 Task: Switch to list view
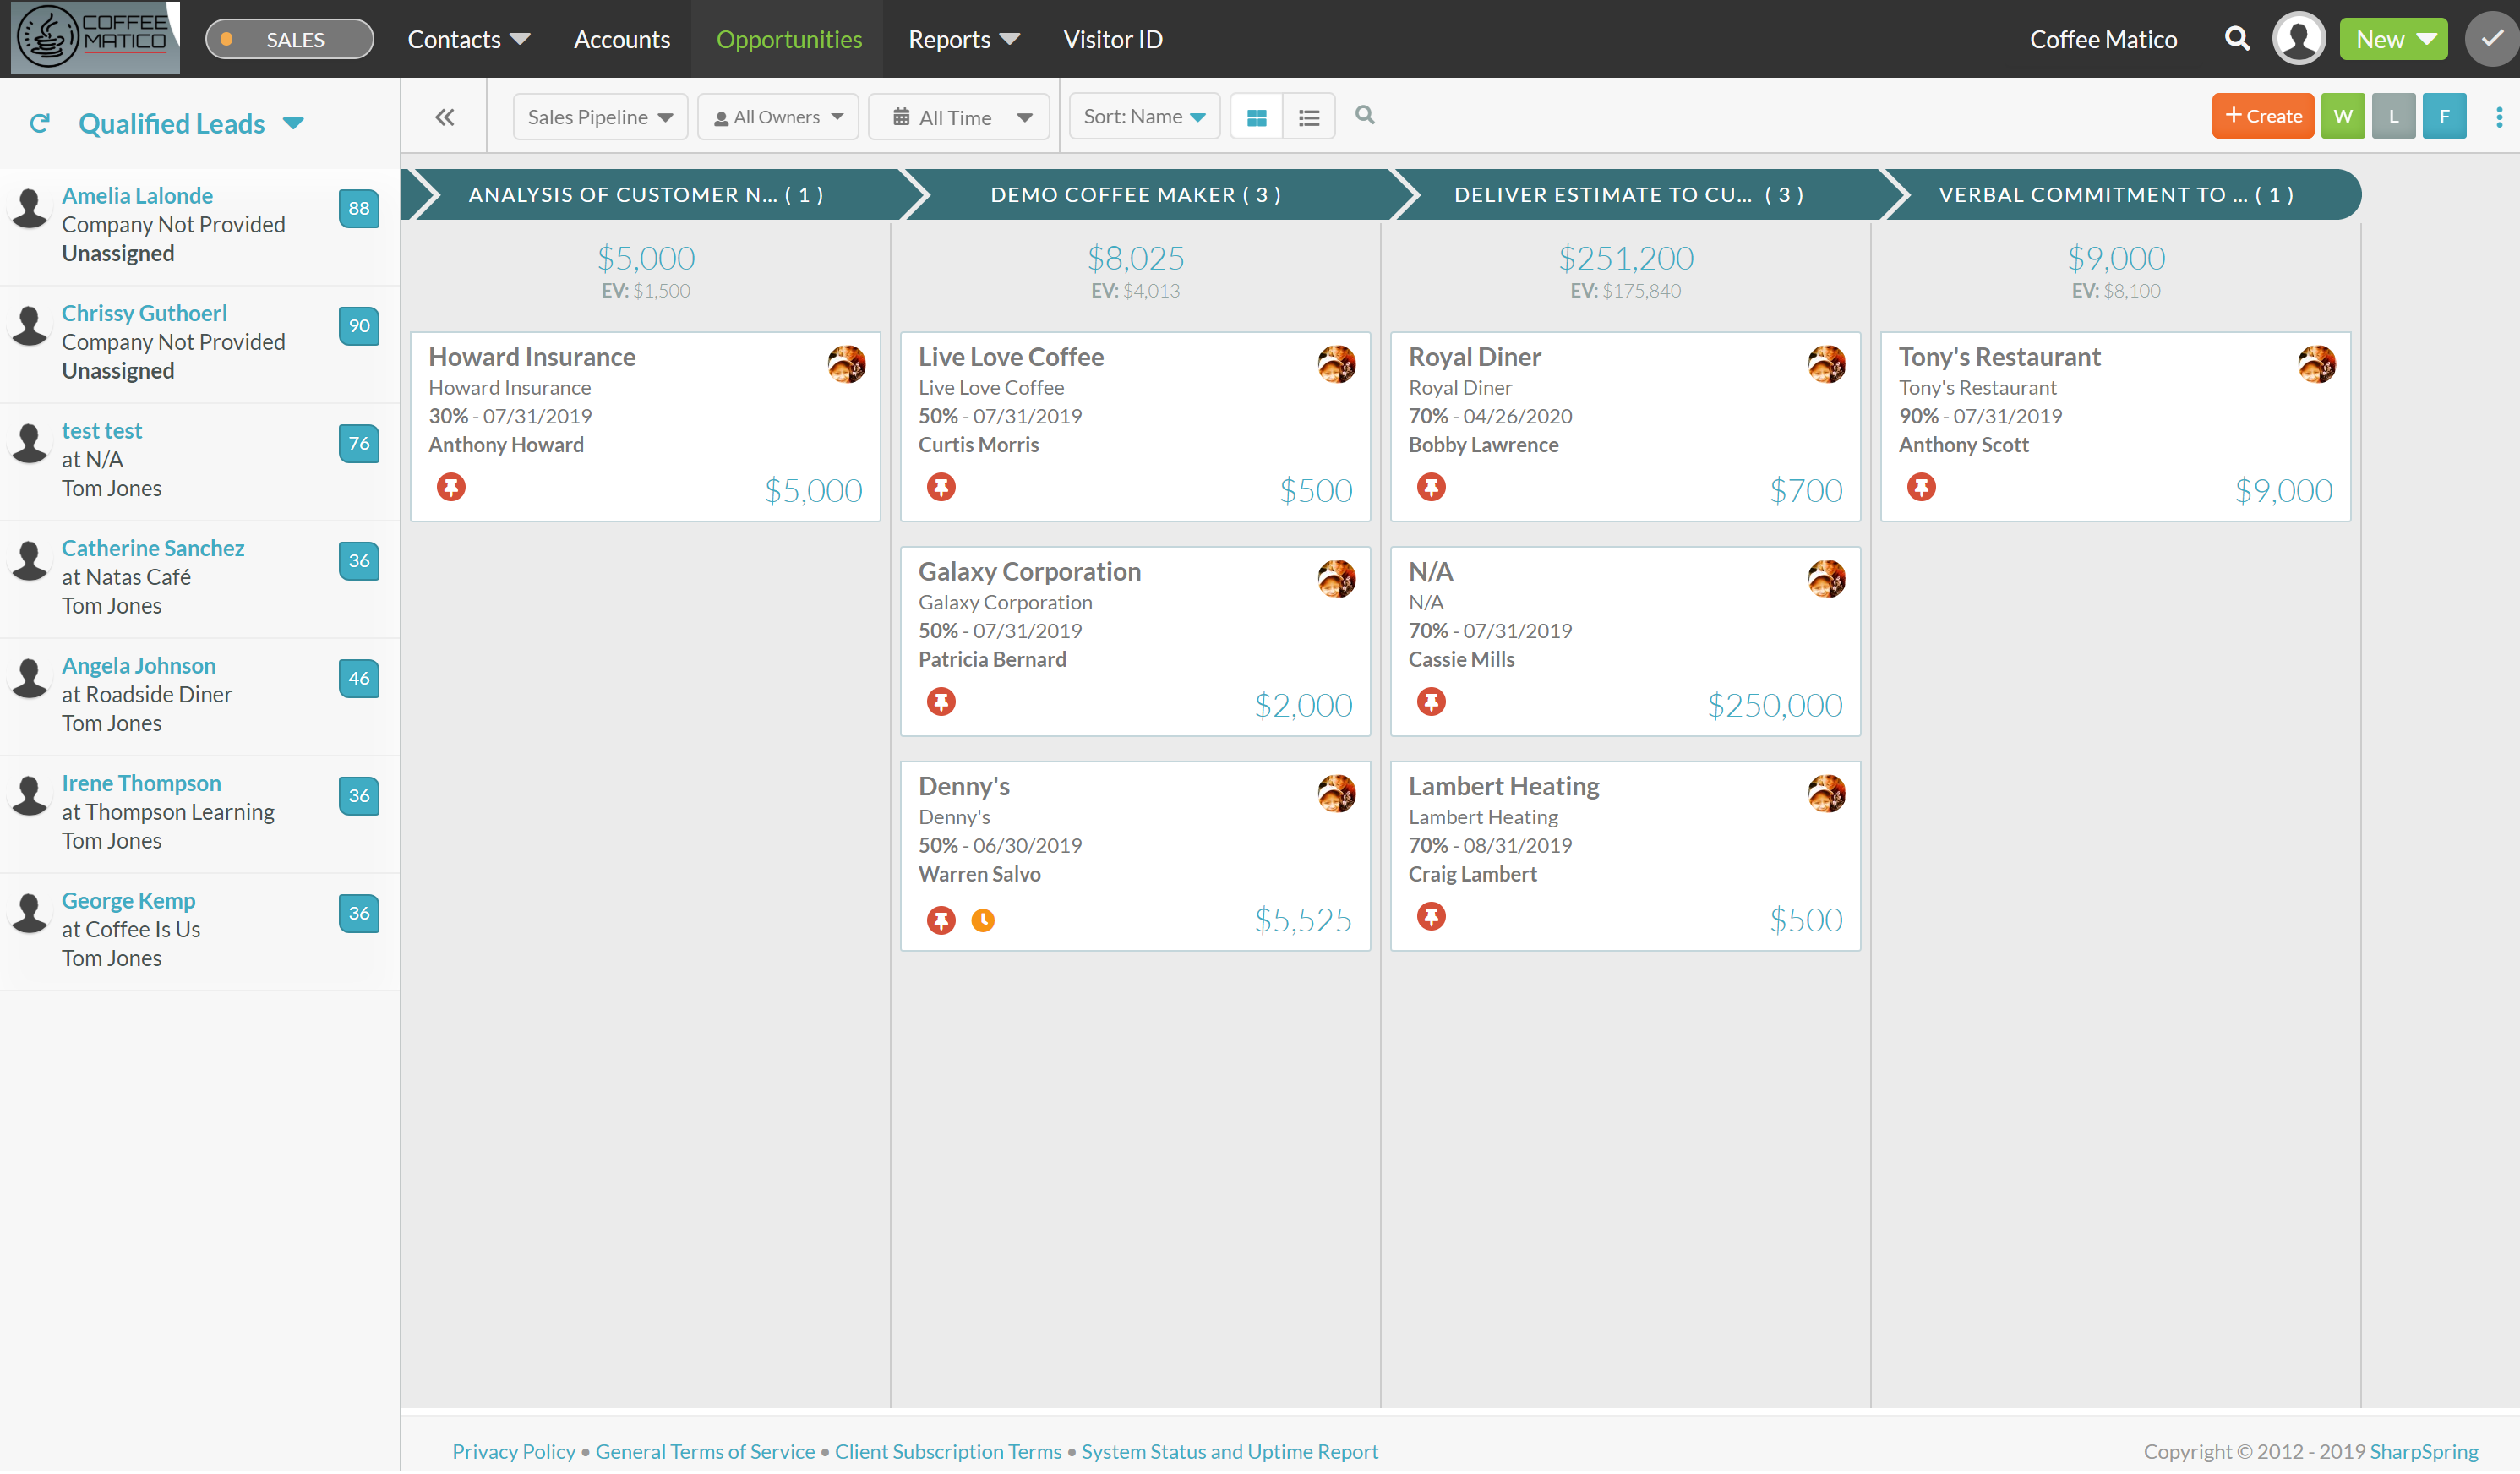[x=1308, y=117]
